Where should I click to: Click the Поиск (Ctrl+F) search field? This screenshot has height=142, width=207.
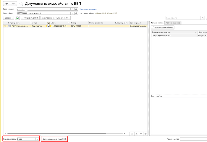pos(183,18)
